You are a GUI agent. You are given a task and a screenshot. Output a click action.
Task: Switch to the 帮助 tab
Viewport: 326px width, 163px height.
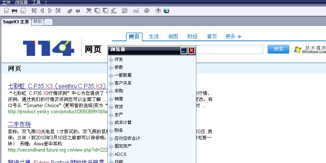[x=37, y=21]
